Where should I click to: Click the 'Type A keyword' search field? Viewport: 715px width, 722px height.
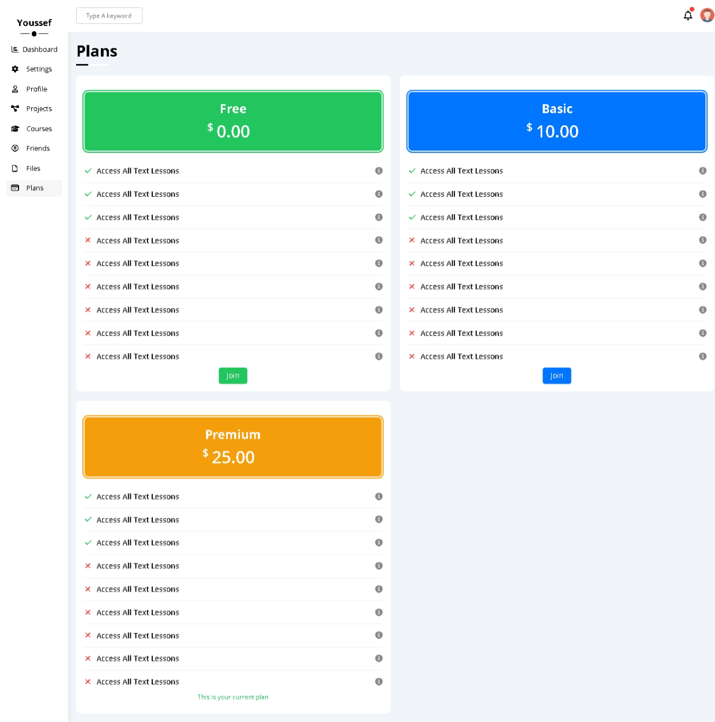(x=109, y=16)
